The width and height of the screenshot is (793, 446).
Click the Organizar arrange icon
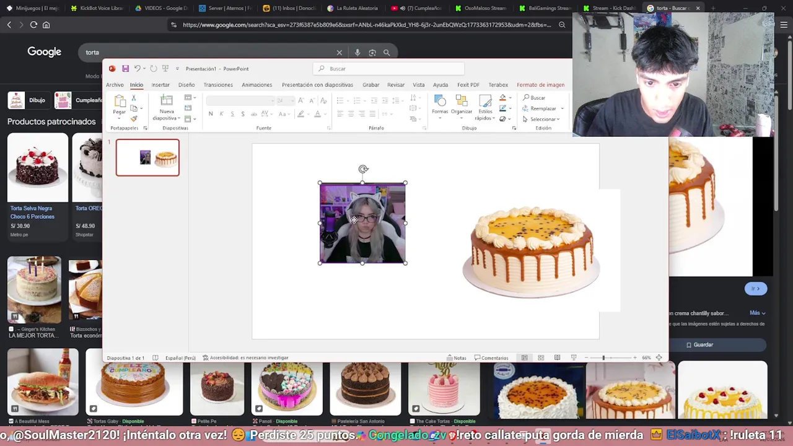[x=461, y=101]
